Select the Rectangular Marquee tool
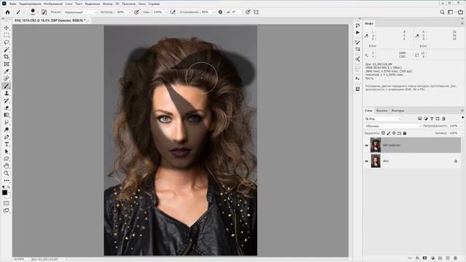Image resolution: width=466 pixels, height=262 pixels. click(7, 35)
